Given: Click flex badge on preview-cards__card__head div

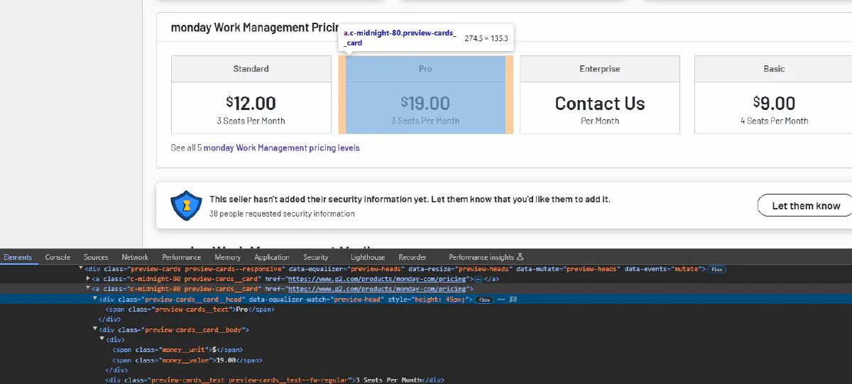Looking at the screenshot, I should 485,300.
